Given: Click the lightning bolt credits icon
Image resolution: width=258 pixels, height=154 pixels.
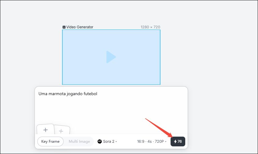Looking at the screenshot, I should (175, 141).
